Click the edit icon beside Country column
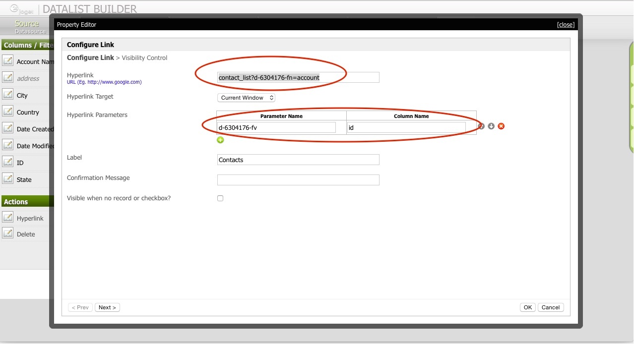The height and width of the screenshot is (344, 634). tap(7, 112)
